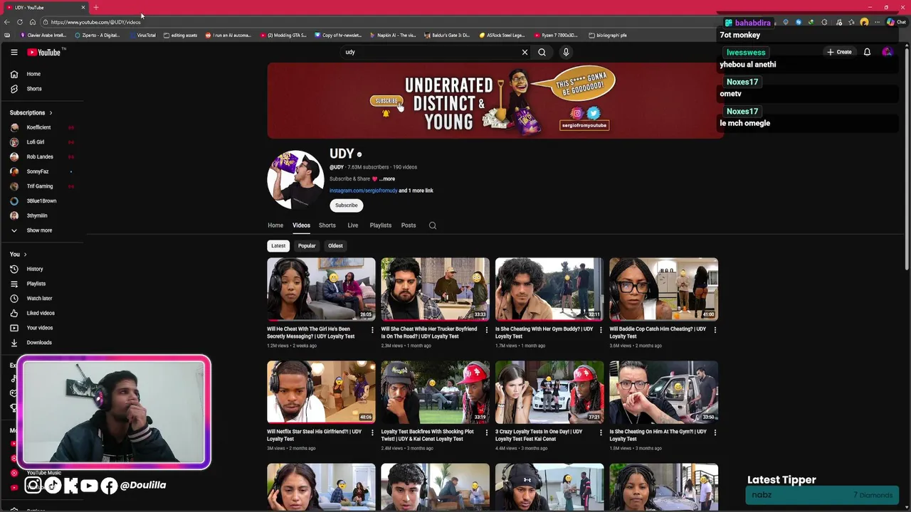Switch to the channel Shorts tab
911x512 pixels.
(x=327, y=225)
